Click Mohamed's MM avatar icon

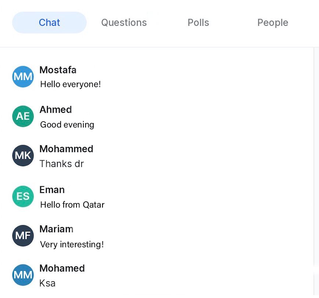[23, 275]
